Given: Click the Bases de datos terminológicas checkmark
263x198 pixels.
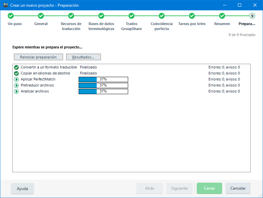Looking at the screenshot, I should tap(101, 16).
